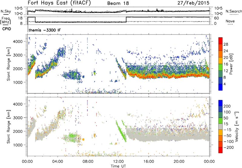Select the 'Beam 18' label
This screenshot has width=242, height=168.
coord(118,3)
